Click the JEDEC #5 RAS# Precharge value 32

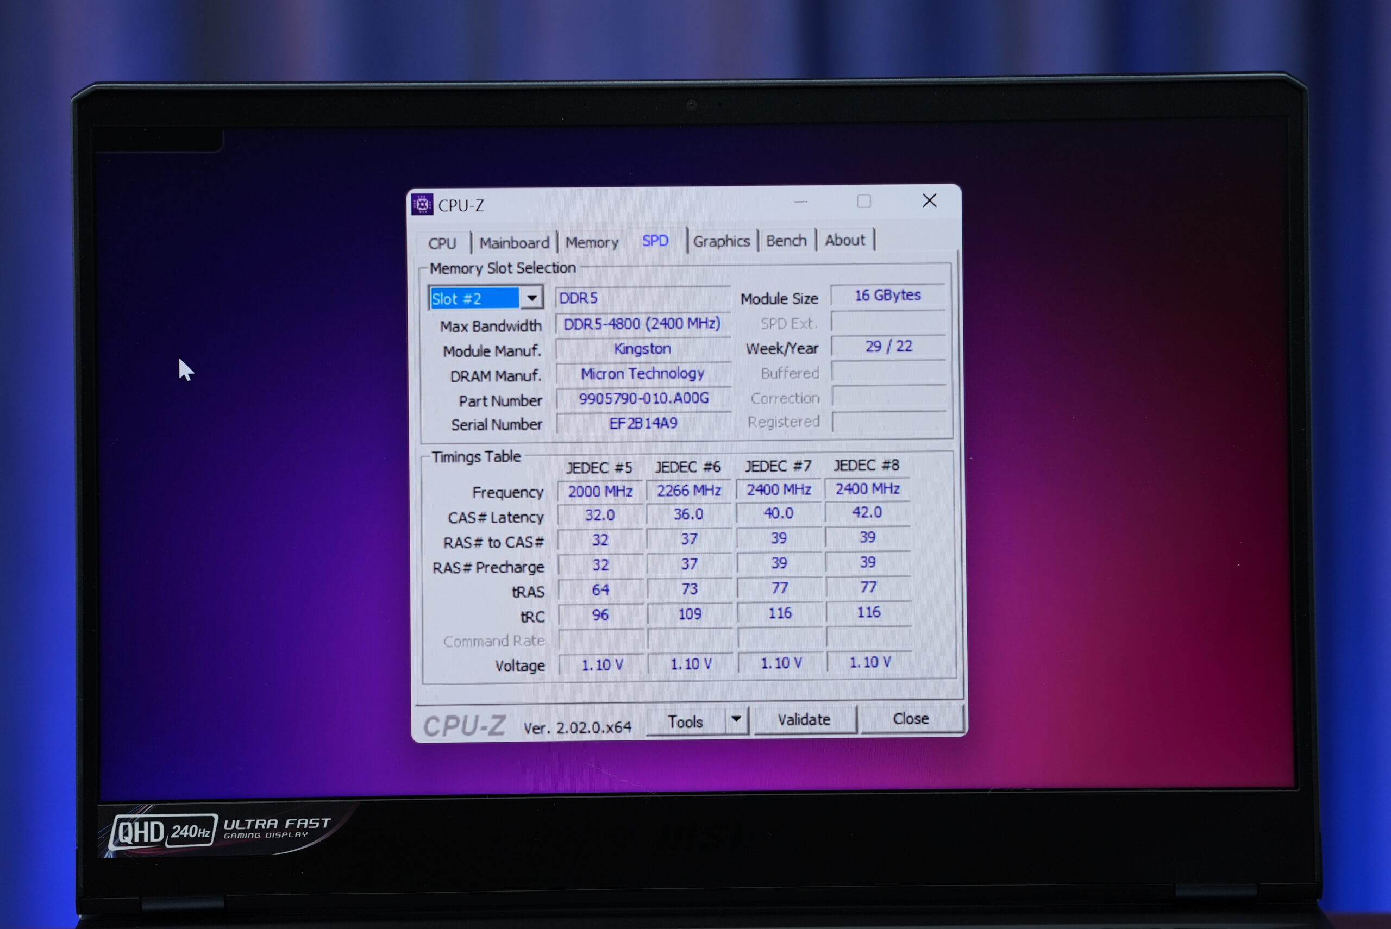pyautogui.click(x=601, y=564)
